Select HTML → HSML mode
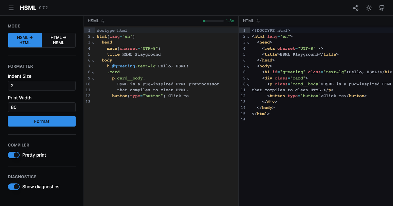Screen dimensions: 393x206 click(x=59, y=40)
